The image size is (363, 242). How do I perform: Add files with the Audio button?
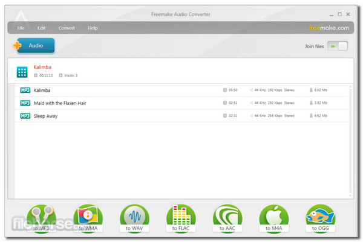[x=36, y=45]
